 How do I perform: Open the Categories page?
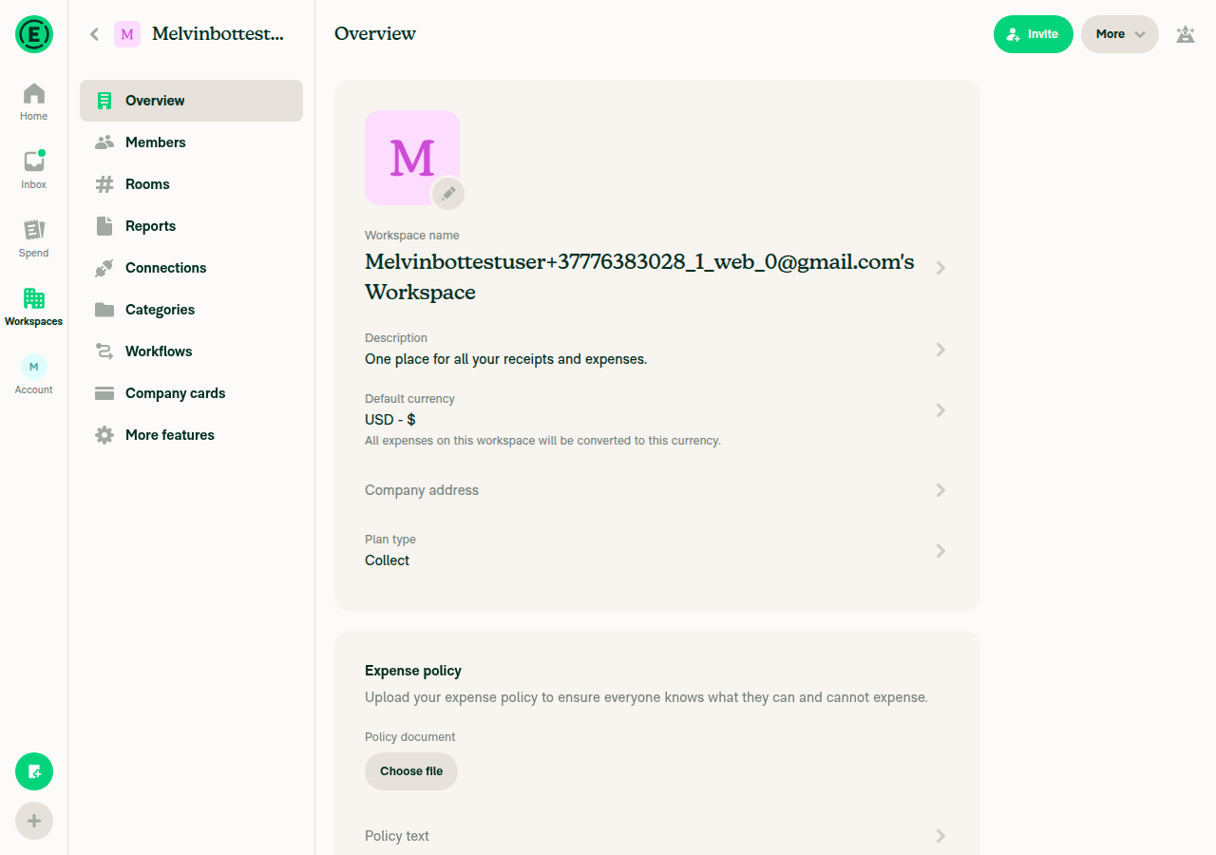191,310
